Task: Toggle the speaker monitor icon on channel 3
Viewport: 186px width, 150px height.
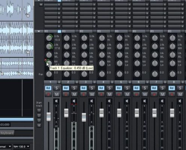Action: click(x=92, y=101)
